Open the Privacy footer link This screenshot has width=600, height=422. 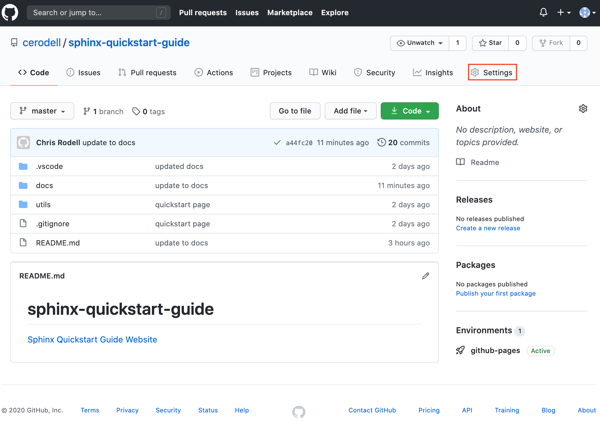127,410
